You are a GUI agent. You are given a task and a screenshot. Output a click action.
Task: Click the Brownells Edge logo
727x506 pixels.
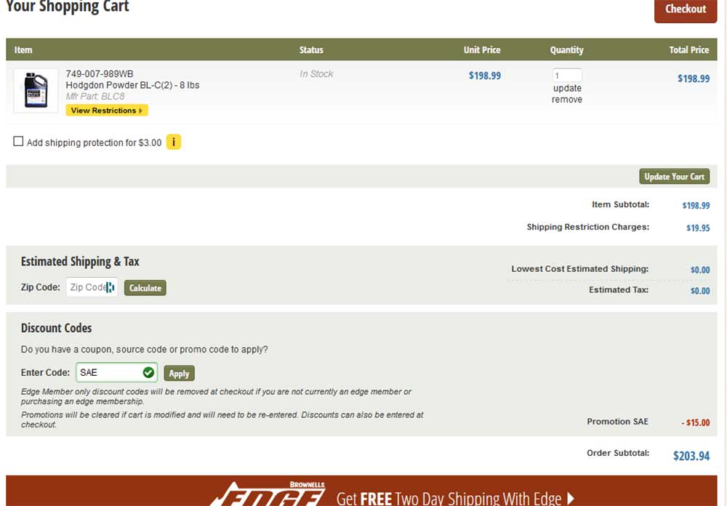click(268, 494)
